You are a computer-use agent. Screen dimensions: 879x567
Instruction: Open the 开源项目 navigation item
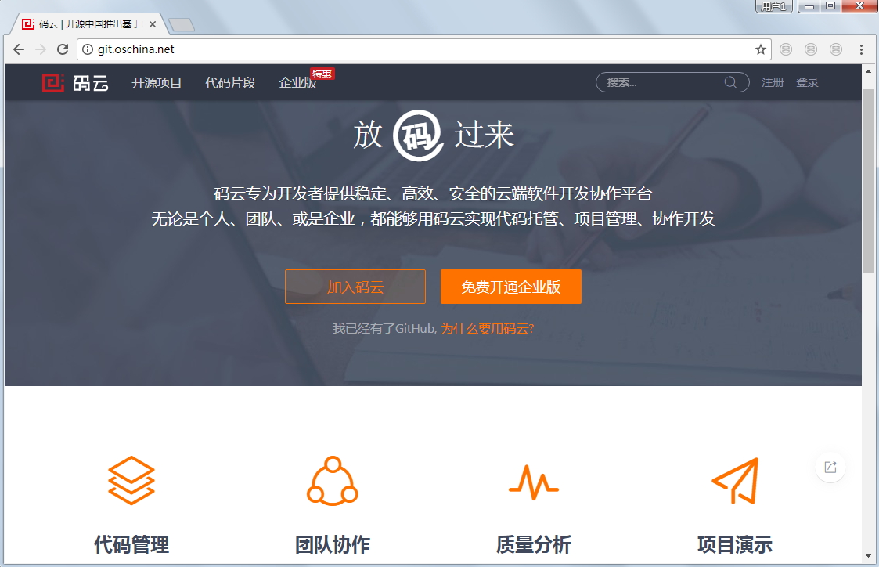157,83
